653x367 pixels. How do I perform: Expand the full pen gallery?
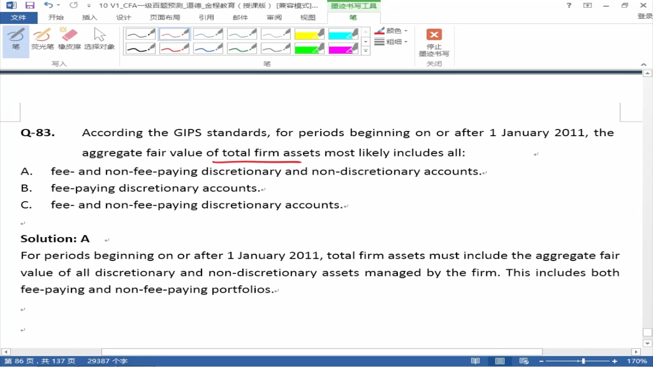pos(365,51)
